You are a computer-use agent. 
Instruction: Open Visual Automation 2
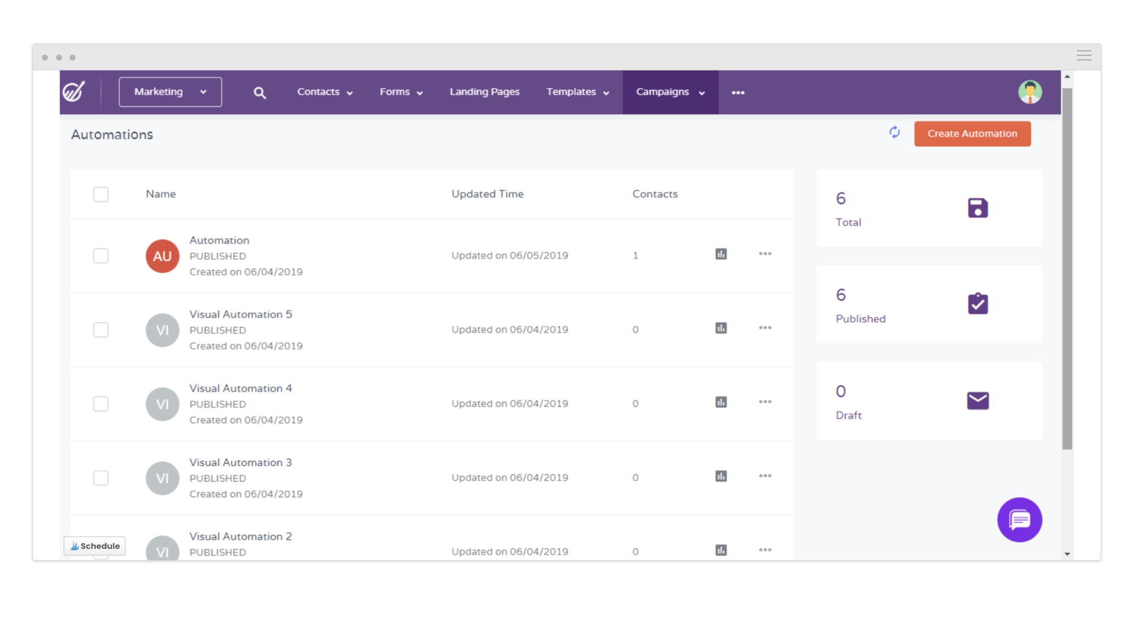pos(241,536)
